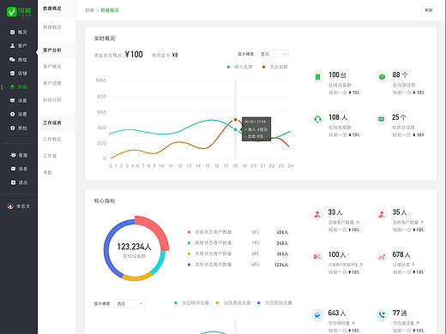
Task: Open the 客服 customer service sidebar icon
Action: 13,155
